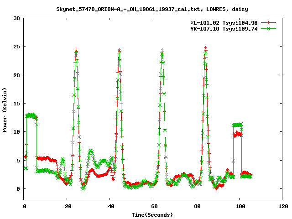This screenshot has width=292, height=219.
Task: Click the x-axis tick label 120
Action: [x=283, y=206]
